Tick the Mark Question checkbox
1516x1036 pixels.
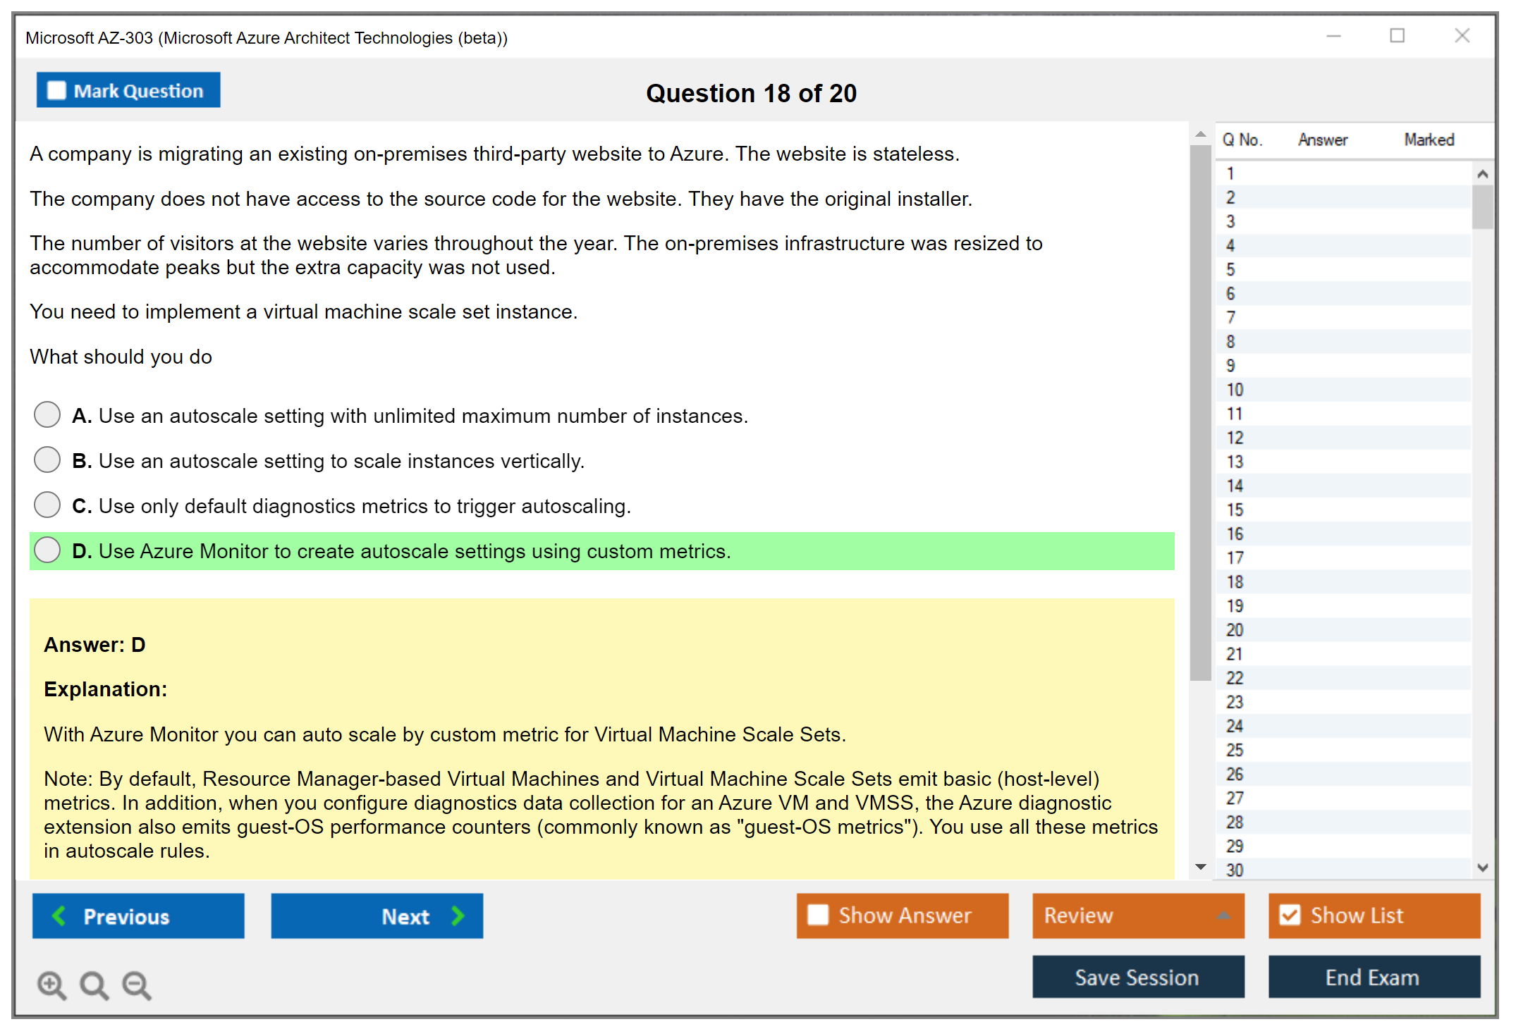coord(56,91)
